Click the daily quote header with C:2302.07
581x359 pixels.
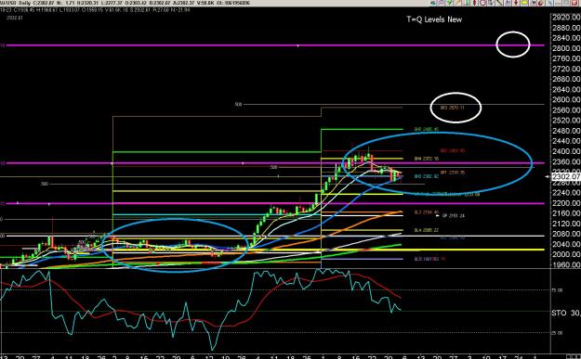[x=125, y=3]
